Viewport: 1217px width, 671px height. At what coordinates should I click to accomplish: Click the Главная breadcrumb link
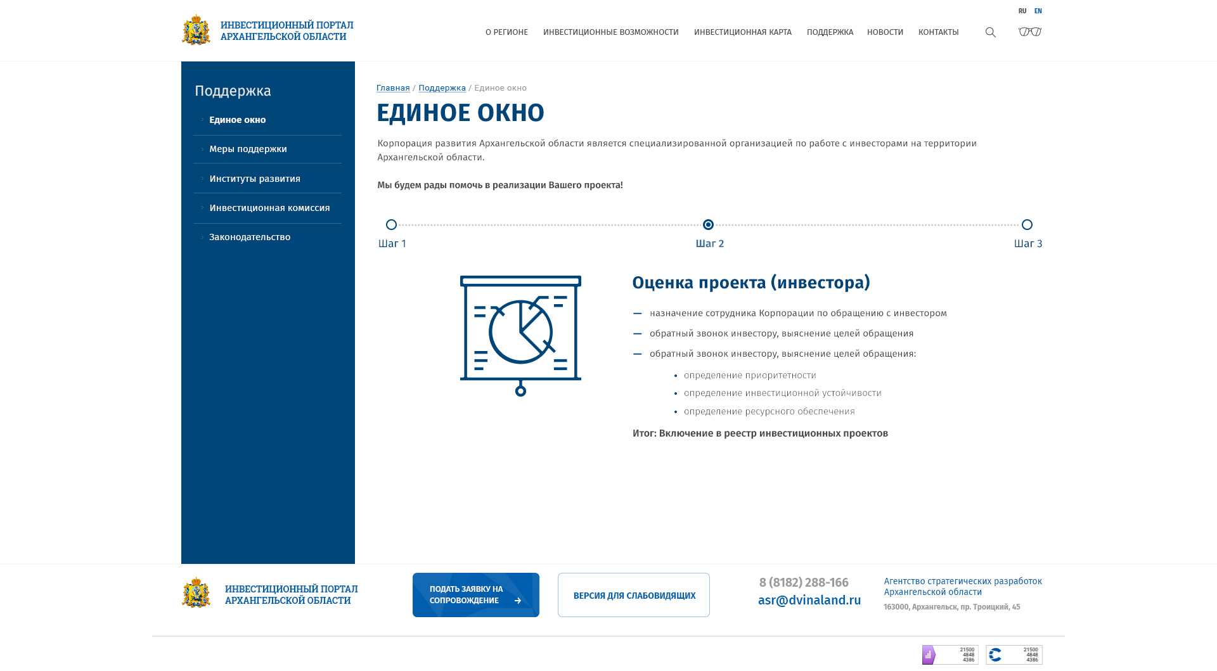(x=393, y=88)
